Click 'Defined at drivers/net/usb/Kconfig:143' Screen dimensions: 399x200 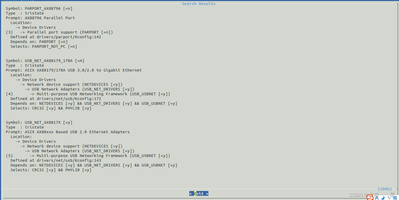[x=56, y=160]
